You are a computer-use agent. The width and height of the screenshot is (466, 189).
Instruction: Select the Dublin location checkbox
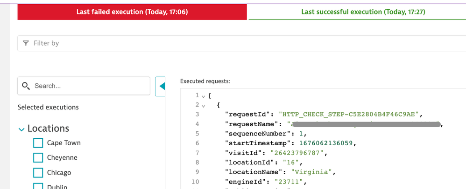pyautogui.click(x=38, y=186)
